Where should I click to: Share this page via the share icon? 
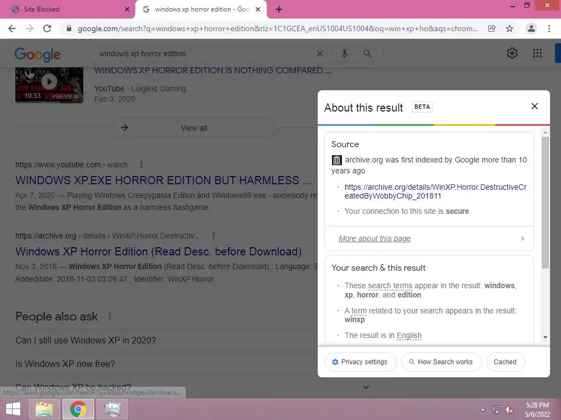[492, 28]
